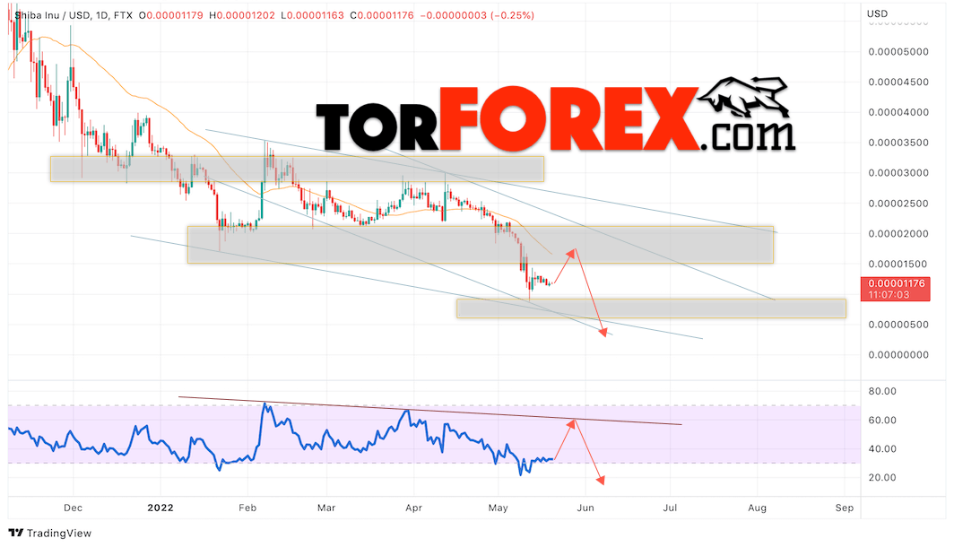Click the Mar label on time axis
Viewport: 954px width, 547px height.
click(x=326, y=508)
